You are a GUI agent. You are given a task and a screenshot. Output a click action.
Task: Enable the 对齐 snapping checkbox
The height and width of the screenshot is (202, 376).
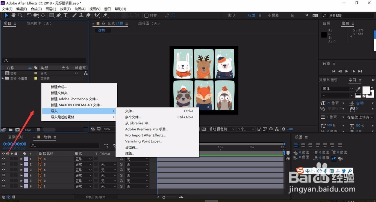click(146, 15)
